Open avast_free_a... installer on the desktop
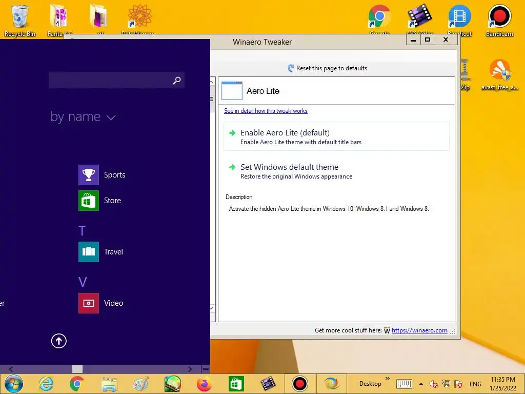Viewport: 525px width, 394px height. [x=499, y=74]
